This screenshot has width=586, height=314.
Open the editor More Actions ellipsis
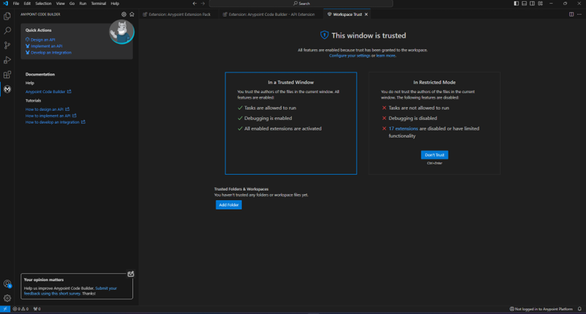579,14
